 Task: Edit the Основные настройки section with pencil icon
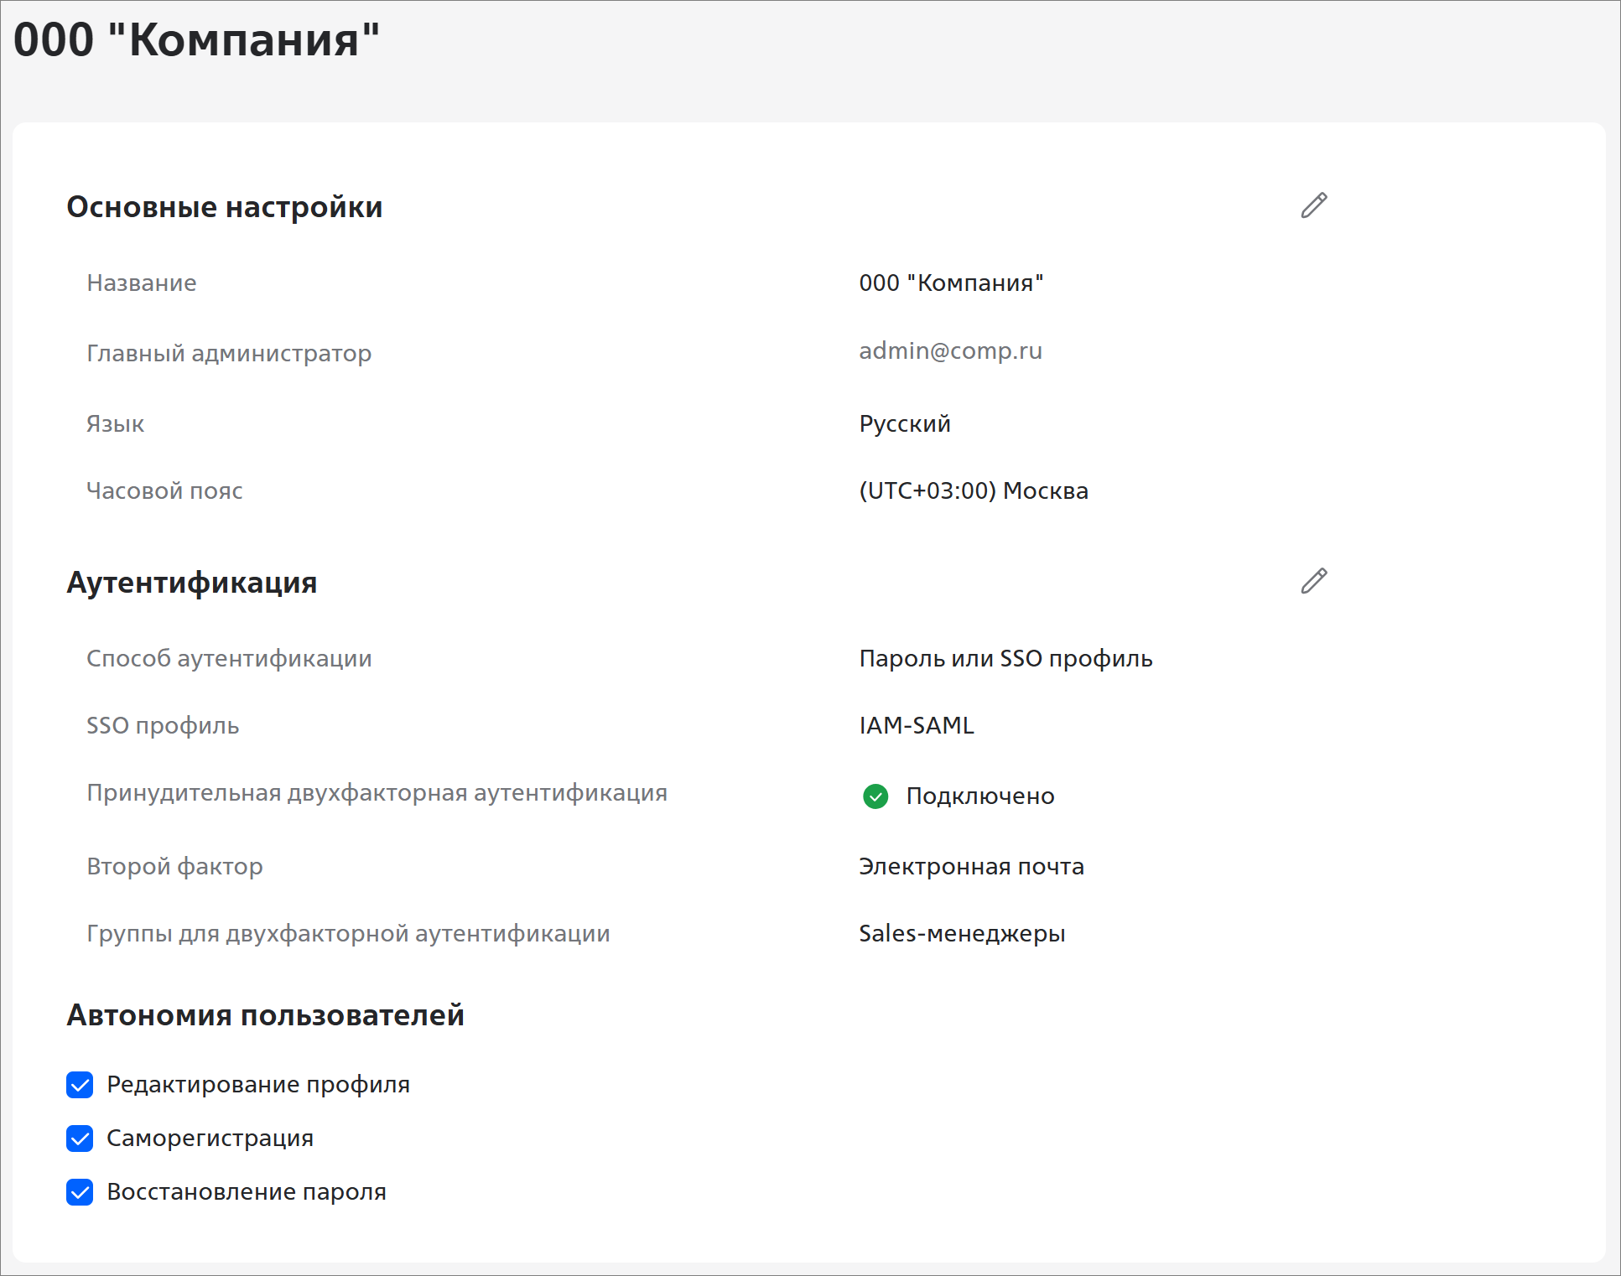[1313, 205]
